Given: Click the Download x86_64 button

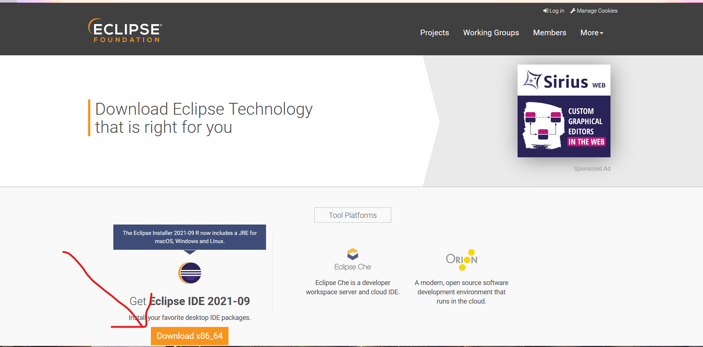Looking at the screenshot, I should tap(189, 336).
